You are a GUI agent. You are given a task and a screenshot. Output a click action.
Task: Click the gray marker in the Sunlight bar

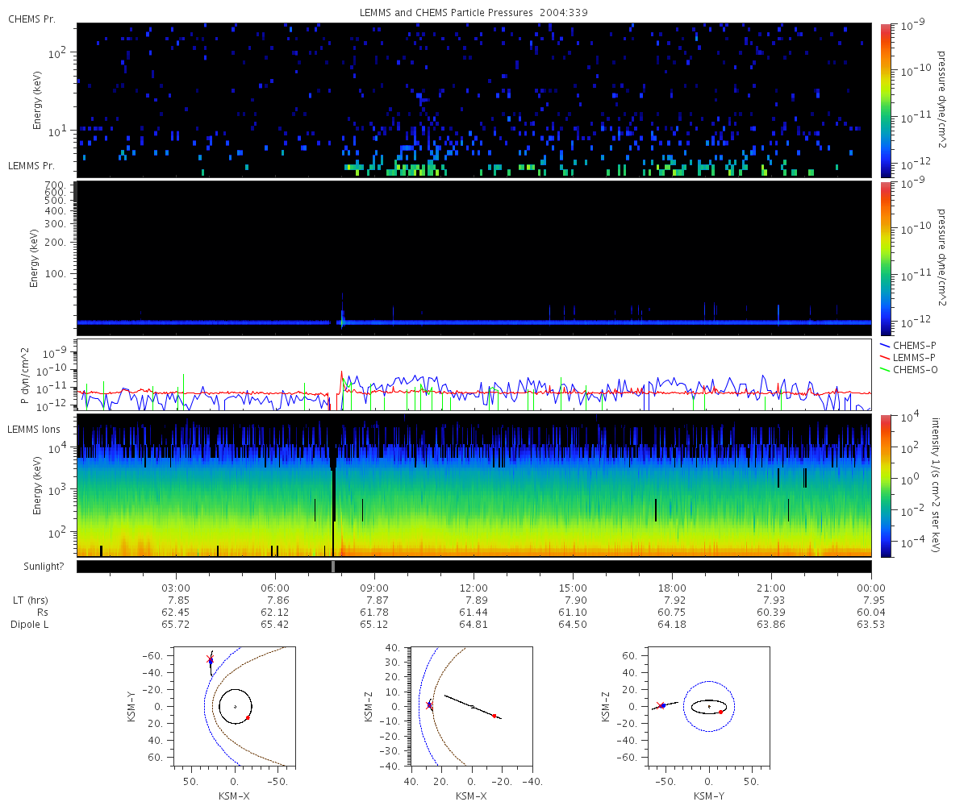(333, 567)
